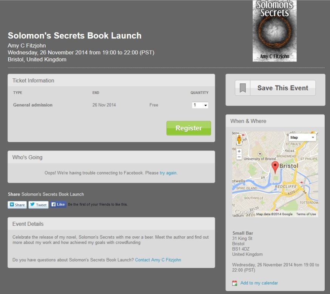The image size is (330, 294).
Task: Open the map's Terms of Use link
Action: (x=306, y=214)
